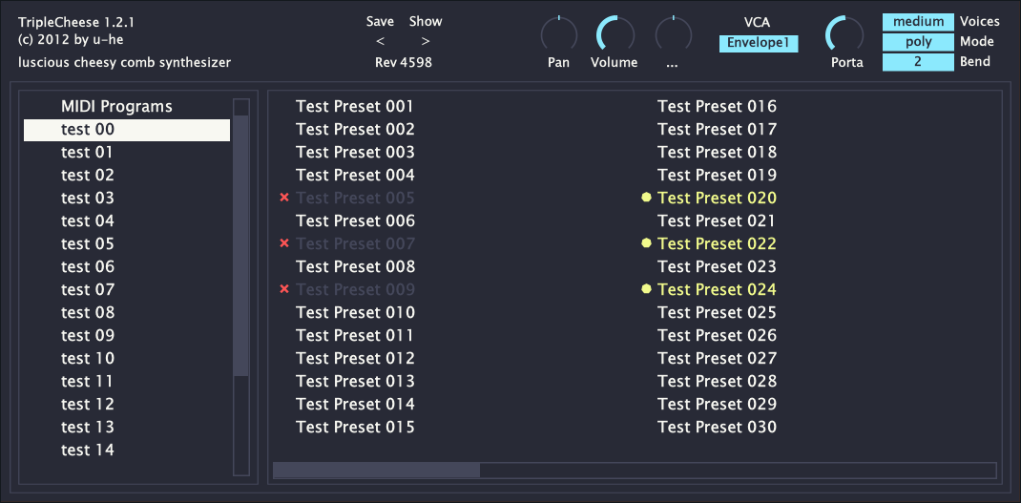Load Test Preset 021

pyautogui.click(x=717, y=220)
